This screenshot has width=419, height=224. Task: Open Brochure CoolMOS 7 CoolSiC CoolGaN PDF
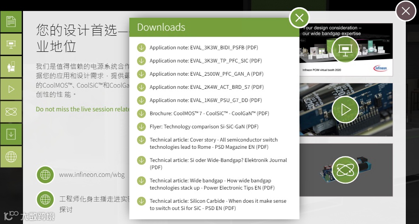[209, 113]
